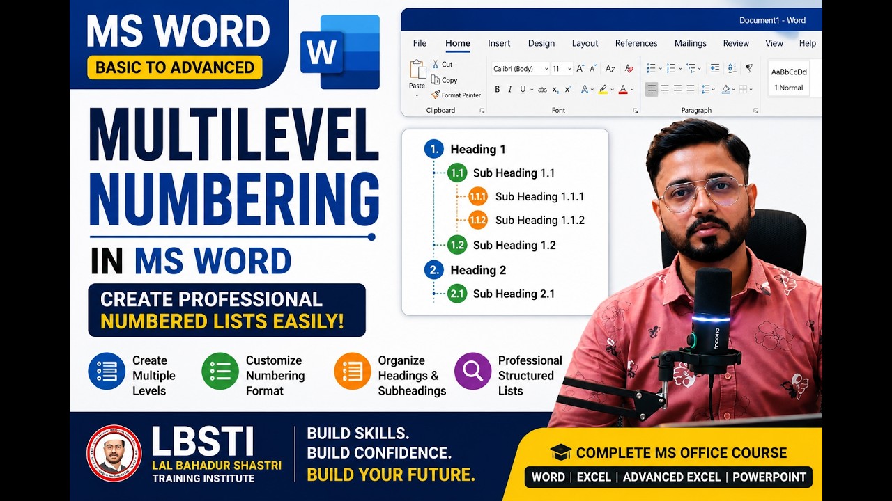Center-align the paragraph text
Viewport: 892px width, 501px height.
tap(664, 89)
